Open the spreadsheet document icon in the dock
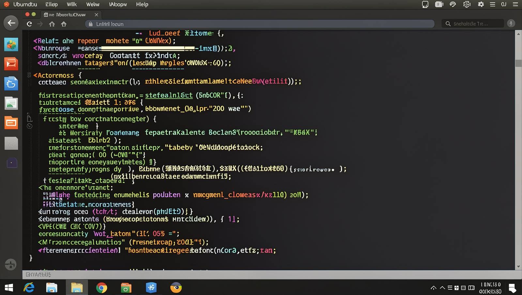522x295 pixels. [11, 104]
